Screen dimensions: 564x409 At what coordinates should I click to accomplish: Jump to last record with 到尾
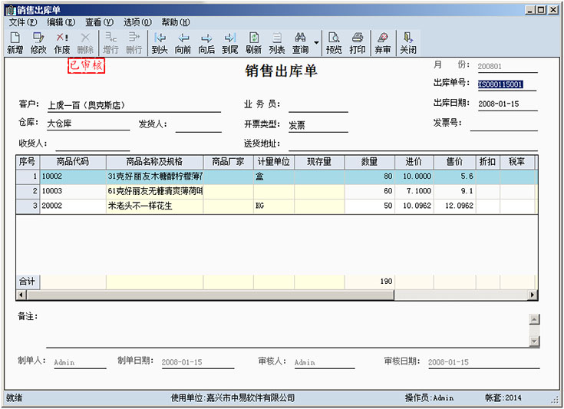230,43
